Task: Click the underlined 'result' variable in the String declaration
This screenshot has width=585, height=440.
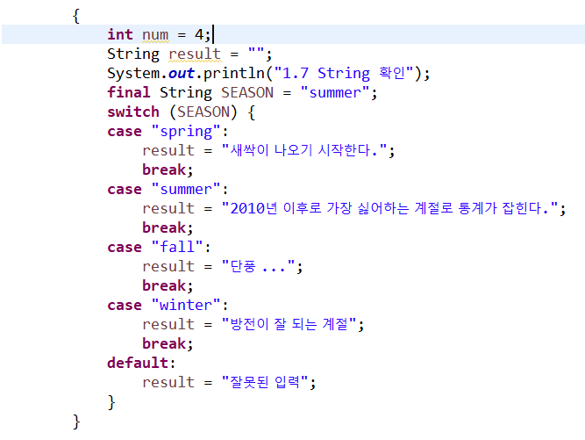Action: pyautogui.click(x=195, y=54)
